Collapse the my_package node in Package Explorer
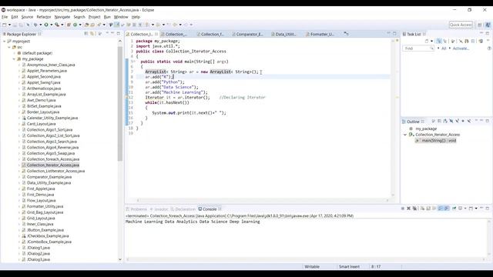493x277 pixels. tap(14, 59)
